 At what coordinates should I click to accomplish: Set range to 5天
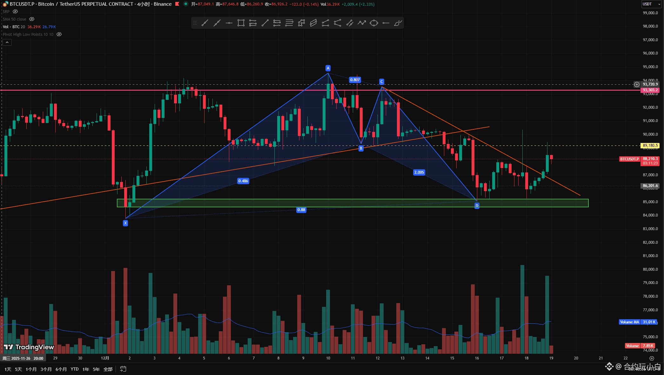18,369
